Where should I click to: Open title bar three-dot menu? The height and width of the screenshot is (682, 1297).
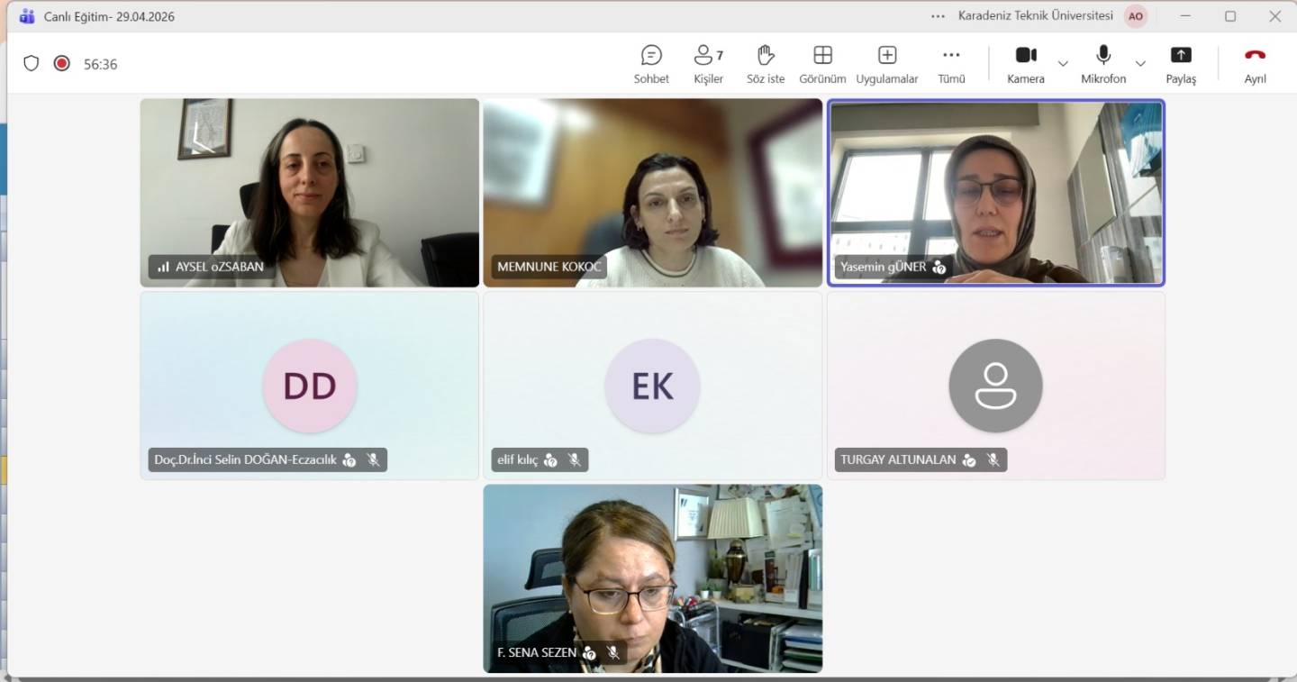pos(939,16)
